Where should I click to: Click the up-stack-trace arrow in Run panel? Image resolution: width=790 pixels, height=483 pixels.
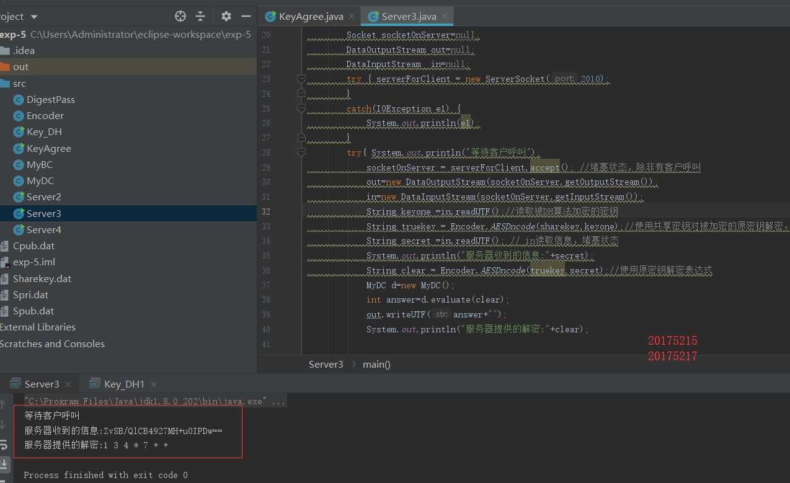pos(3,405)
